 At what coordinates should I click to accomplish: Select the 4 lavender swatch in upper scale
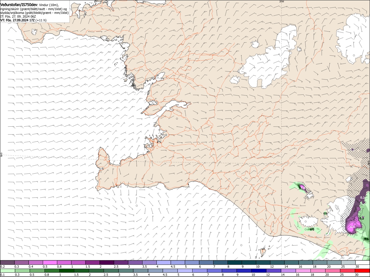click(164, 262)
